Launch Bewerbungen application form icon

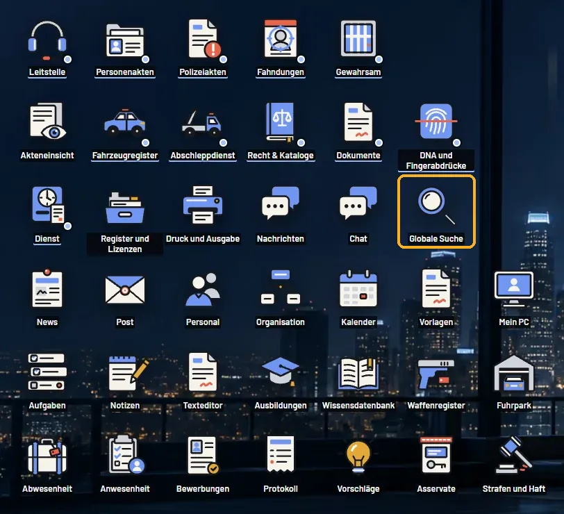[203, 456]
